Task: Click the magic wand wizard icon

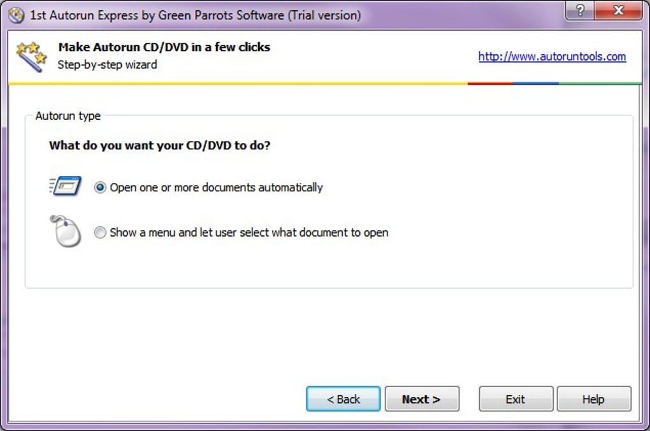Action: 31,56
